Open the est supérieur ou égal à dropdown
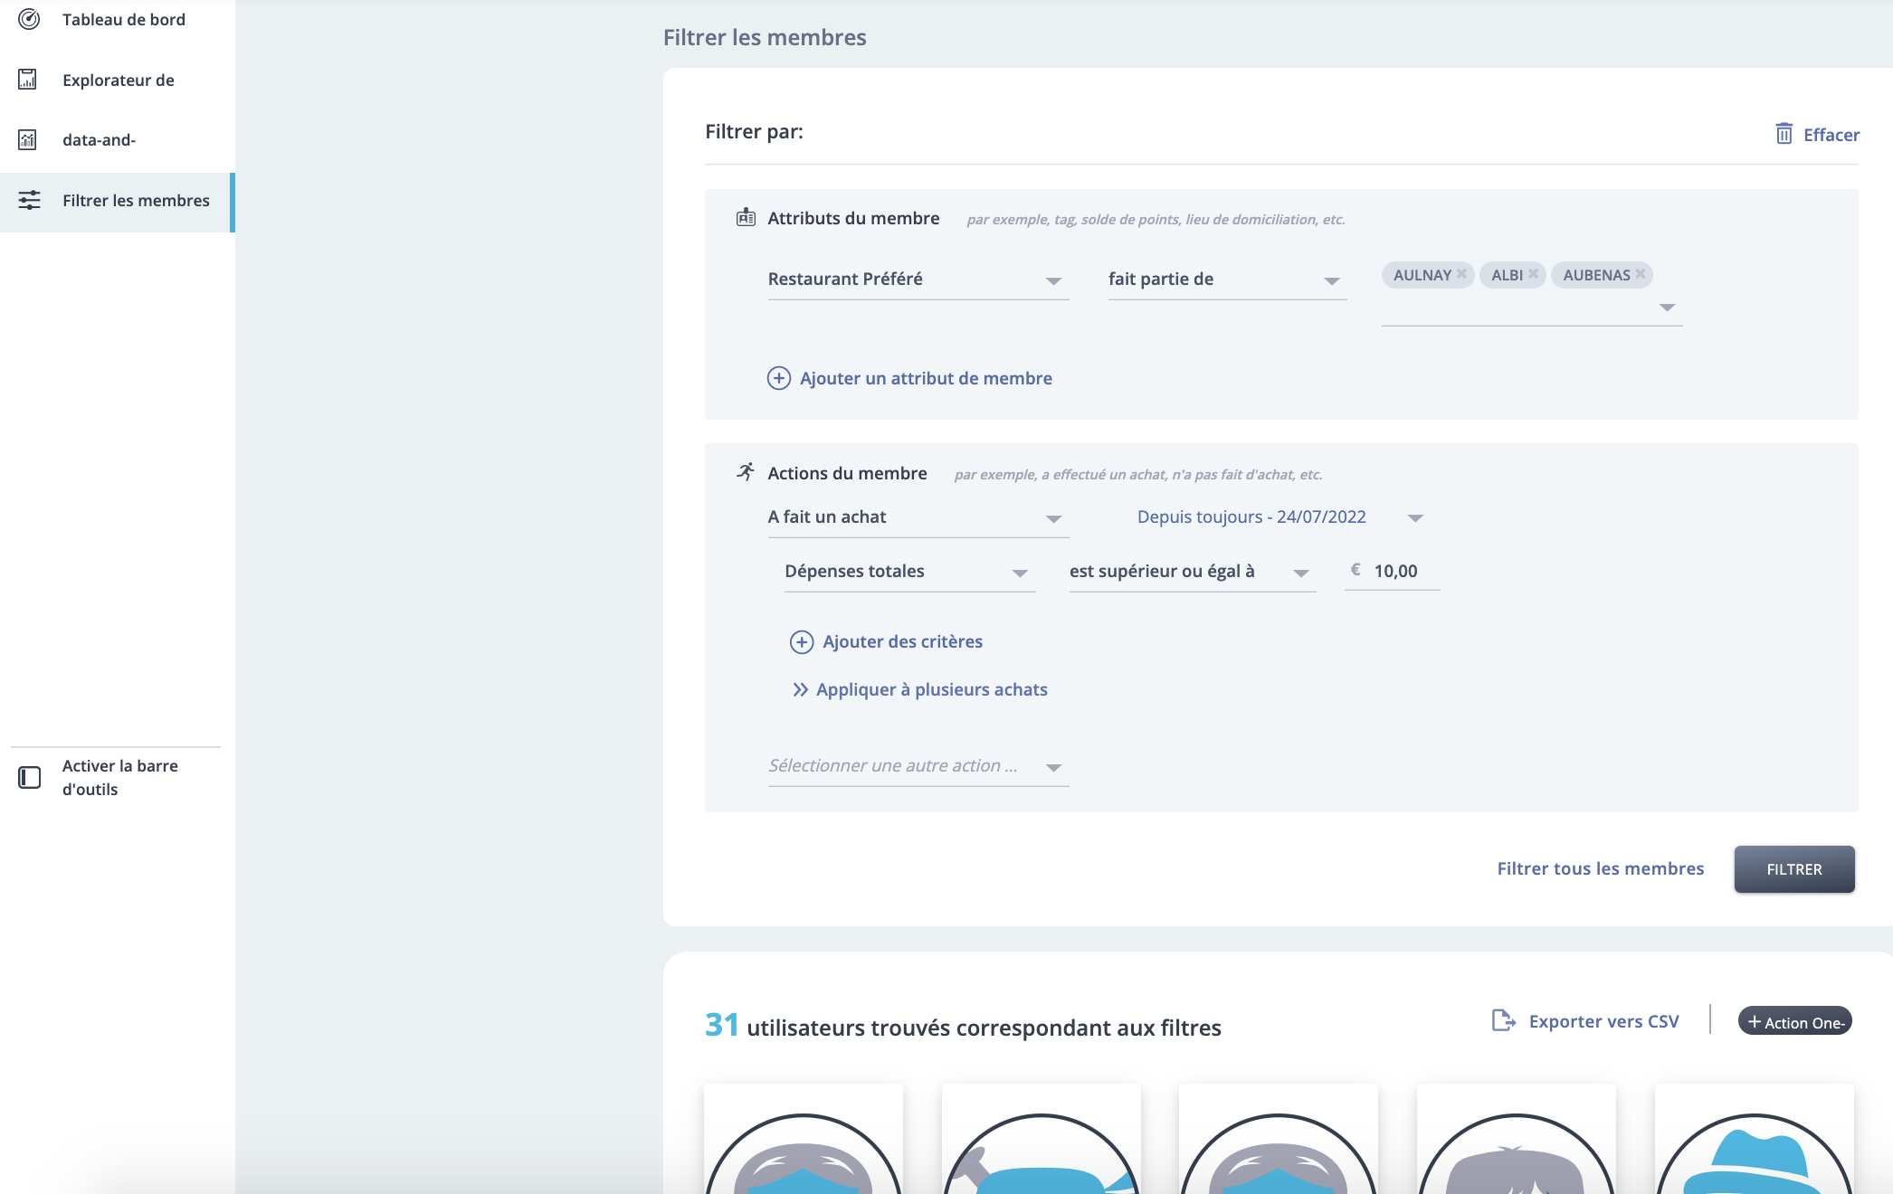The width and height of the screenshot is (1893, 1194). coord(1192,572)
